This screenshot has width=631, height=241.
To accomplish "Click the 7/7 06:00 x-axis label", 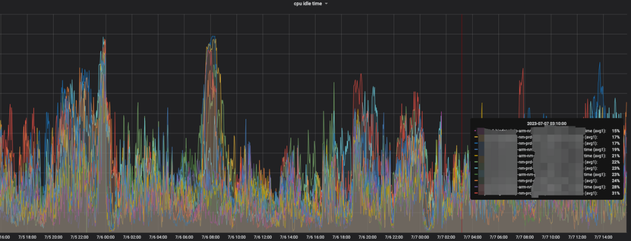I will tap(498, 237).
